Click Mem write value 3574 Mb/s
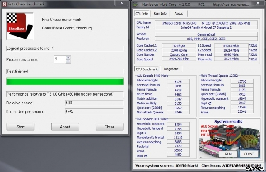Screen dimensions: 266x172 [232, 59]
